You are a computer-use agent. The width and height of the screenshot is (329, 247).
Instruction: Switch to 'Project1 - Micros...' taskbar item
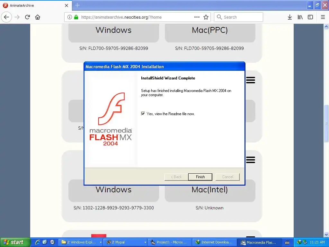[x=170, y=242]
